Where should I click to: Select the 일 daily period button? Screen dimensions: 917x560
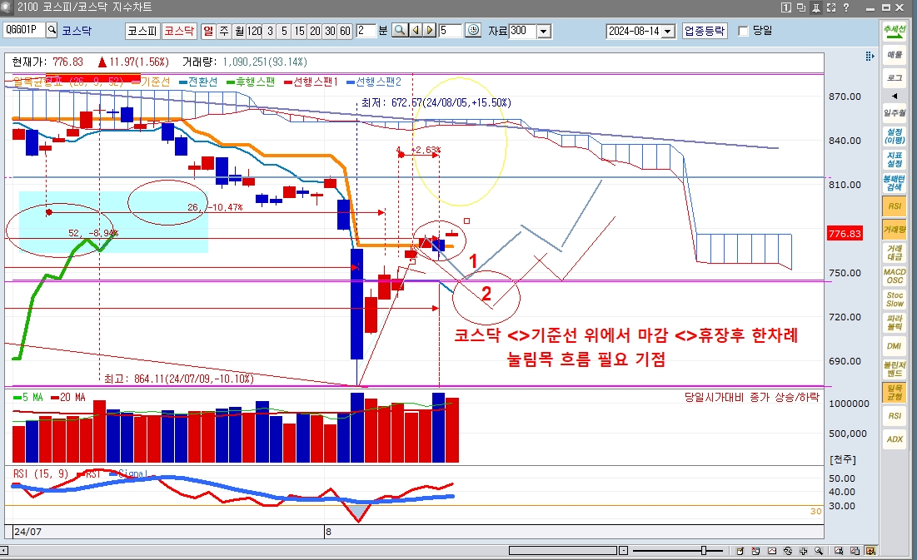tap(208, 31)
